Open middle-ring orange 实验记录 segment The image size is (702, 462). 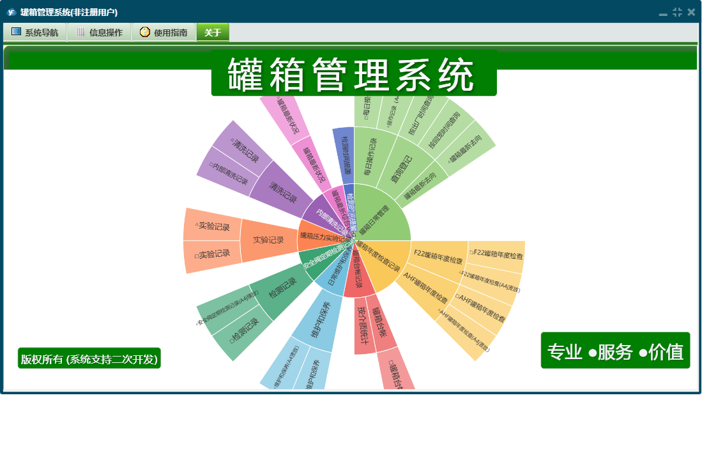click(269, 240)
